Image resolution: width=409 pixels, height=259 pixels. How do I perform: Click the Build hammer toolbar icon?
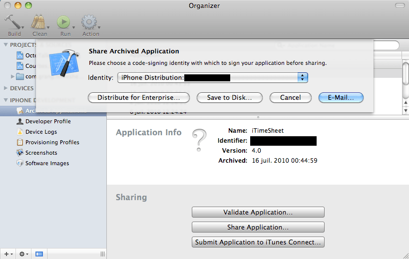pyautogui.click(x=12, y=22)
